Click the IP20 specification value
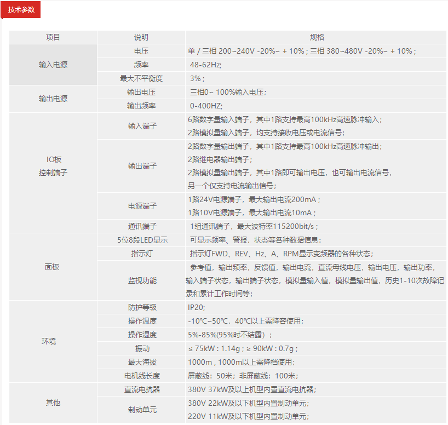The width and height of the screenshot is (448, 425). pos(196,307)
